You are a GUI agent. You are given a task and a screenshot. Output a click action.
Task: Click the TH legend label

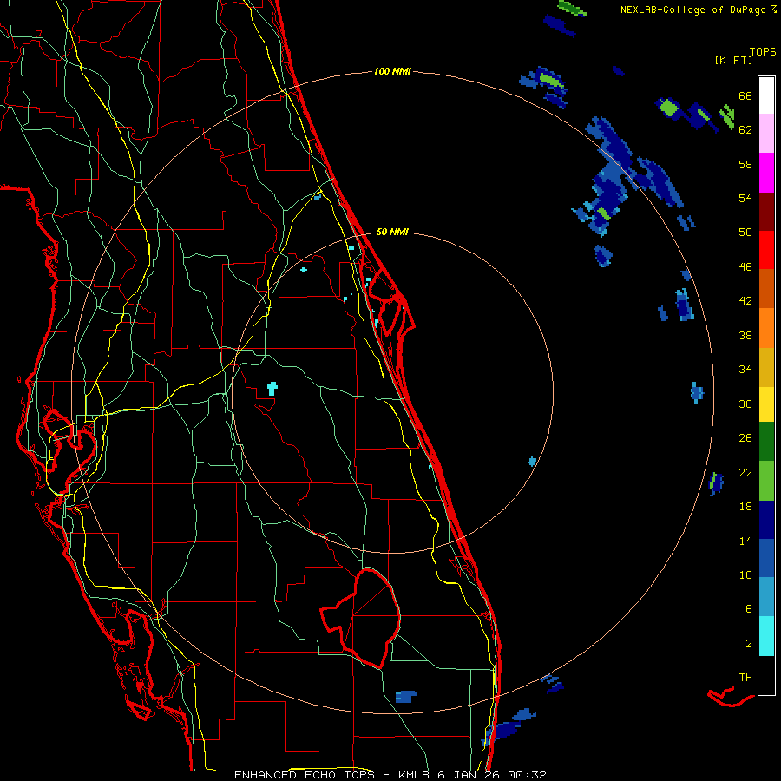[745, 677]
